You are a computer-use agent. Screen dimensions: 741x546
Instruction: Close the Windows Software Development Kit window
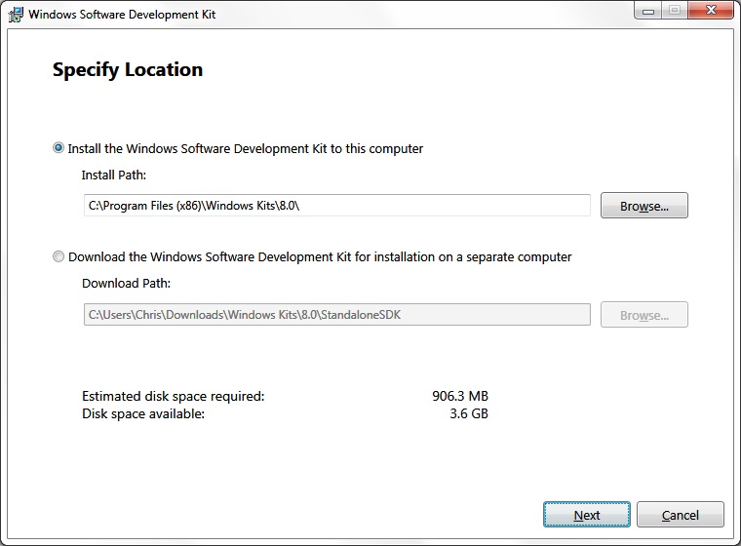point(711,11)
